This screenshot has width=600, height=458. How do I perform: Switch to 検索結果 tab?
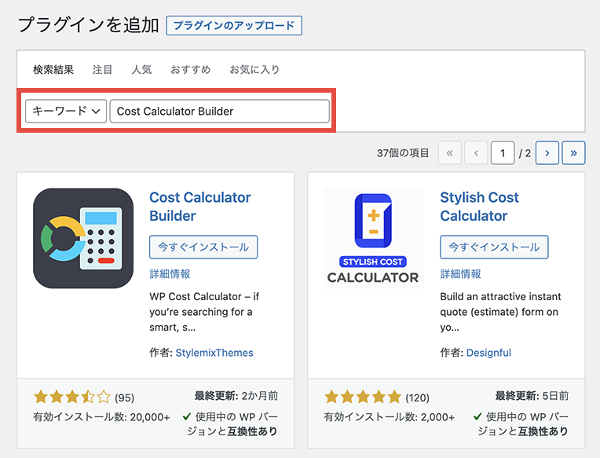coord(53,70)
